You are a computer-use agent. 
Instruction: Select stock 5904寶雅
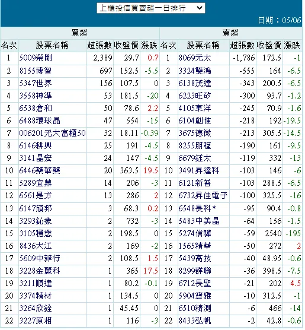coord(195,296)
